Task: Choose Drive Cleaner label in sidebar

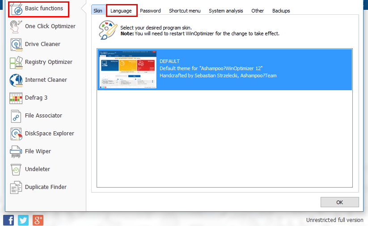Action: 43,44
